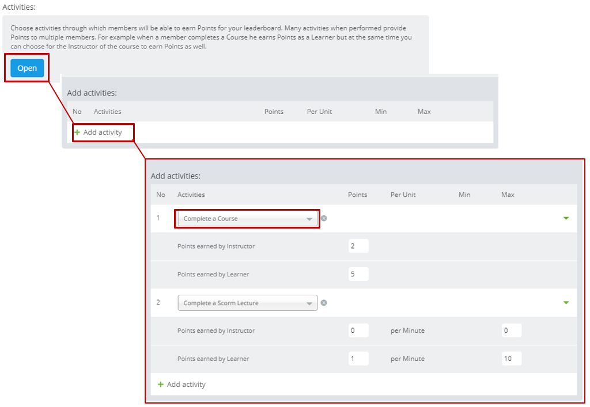Click Add activity in the smaller panel
590x407 pixels.
click(x=103, y=132)
